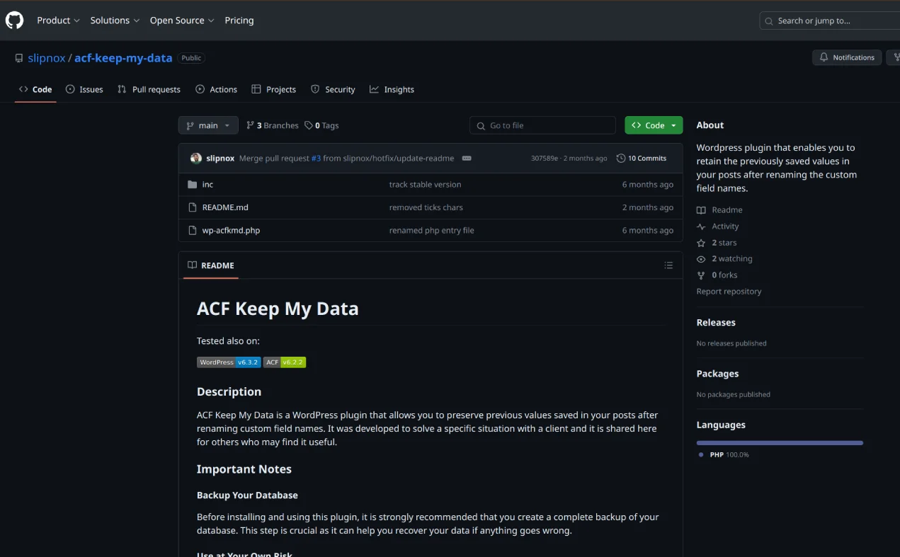Switch to the Projects tab

tap(273, 89)
